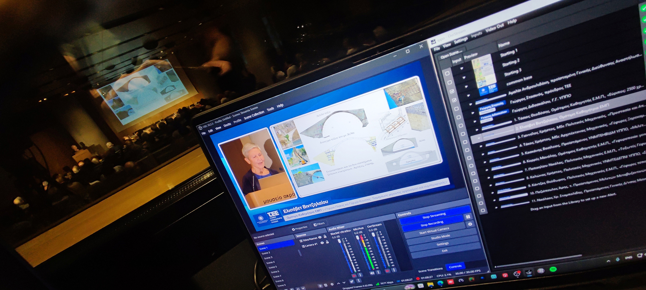Screen dimensions: 646x290
Task: Click Open Scene... button in OvrStream
Action: [x=452, y=55]
